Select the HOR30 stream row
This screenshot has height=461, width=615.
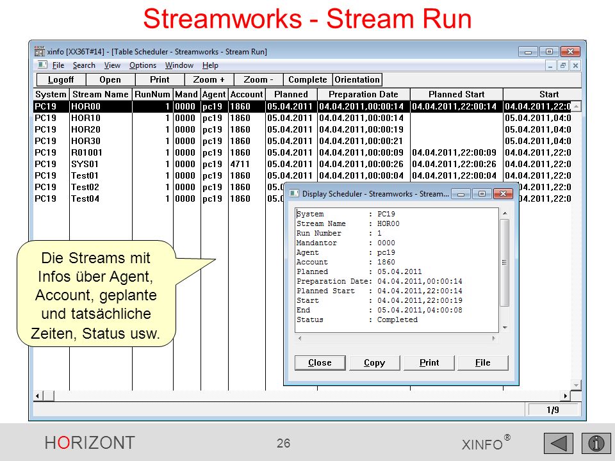[x=302, y=141]
